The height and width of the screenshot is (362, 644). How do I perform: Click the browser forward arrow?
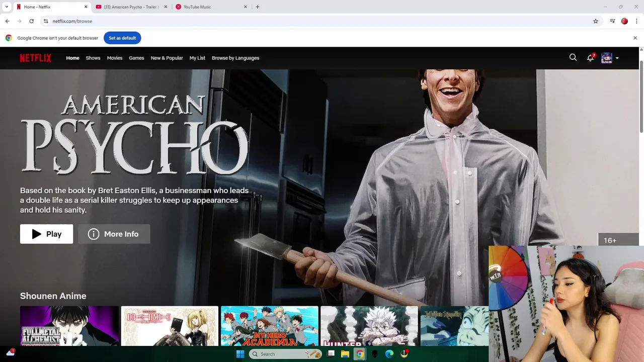tap(19, 21)
